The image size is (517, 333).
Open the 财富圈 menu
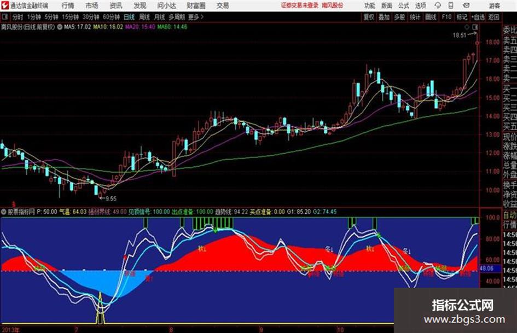pos(196,5)
